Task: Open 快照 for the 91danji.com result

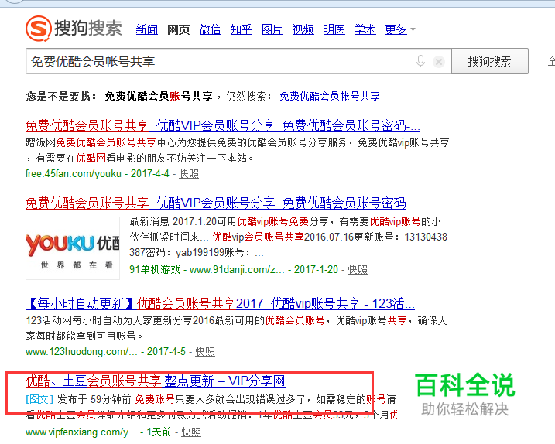Action: pyautogui.click(x=358, y=270)
